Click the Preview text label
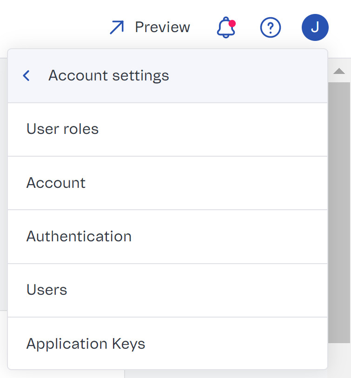Screen dimensions: 351x378 (x=162, y=27)
